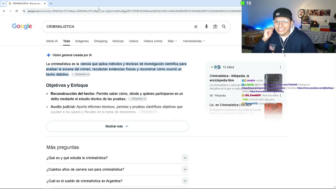Click the 12 sitios label
The width and height of the screenshot is (336, 189).
click(x=228, y=67)
